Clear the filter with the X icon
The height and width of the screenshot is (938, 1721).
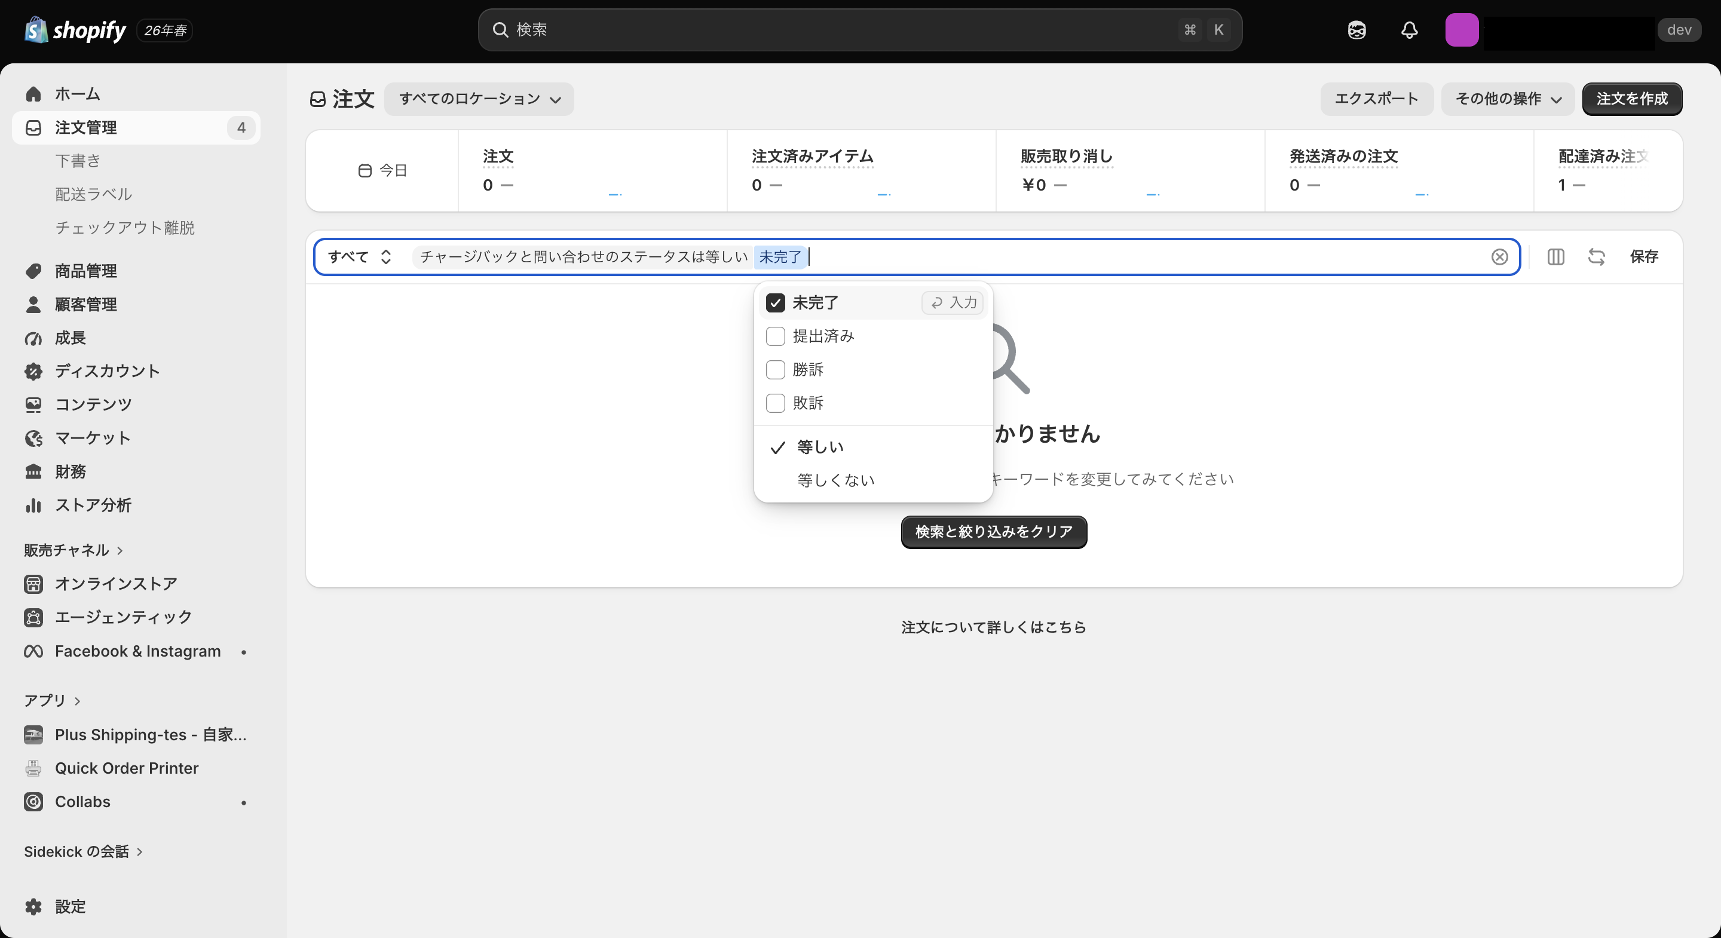point(1499,256)
